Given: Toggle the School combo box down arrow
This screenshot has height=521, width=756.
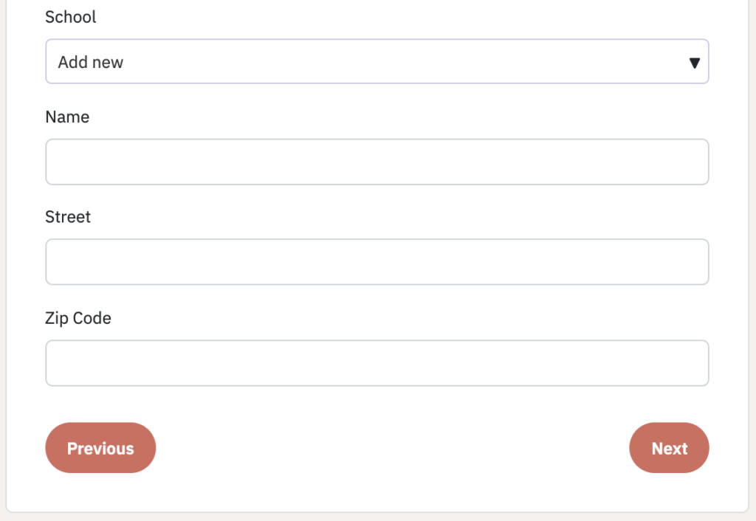Looking at the screenshot, I should [694, 63].
